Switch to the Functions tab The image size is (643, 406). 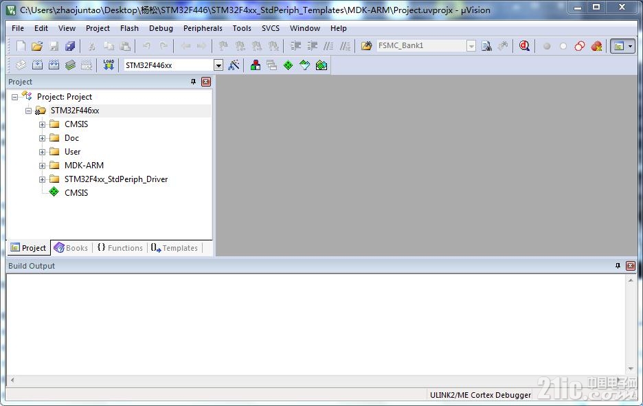pyautogui.click(x=120, y=248)
